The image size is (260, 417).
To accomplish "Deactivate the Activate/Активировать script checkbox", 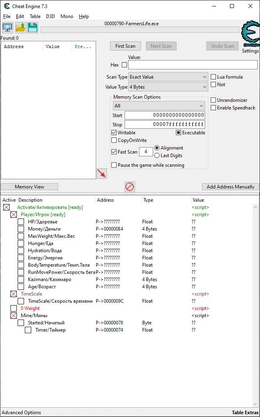I will click(x=6, y=207).
